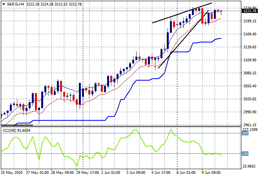
Task: Select the upper black resistance trendline
Action: (x=182, y=13)
